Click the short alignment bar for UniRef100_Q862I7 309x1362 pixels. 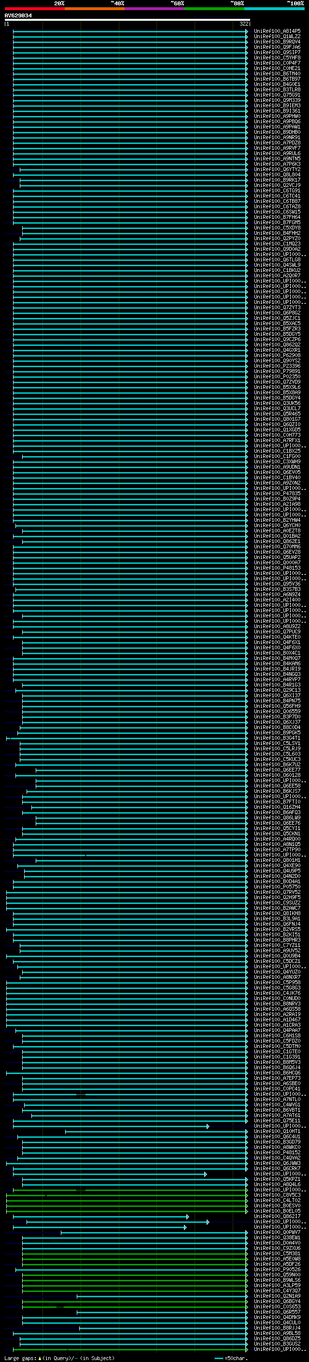click(x=101, y=1216)
